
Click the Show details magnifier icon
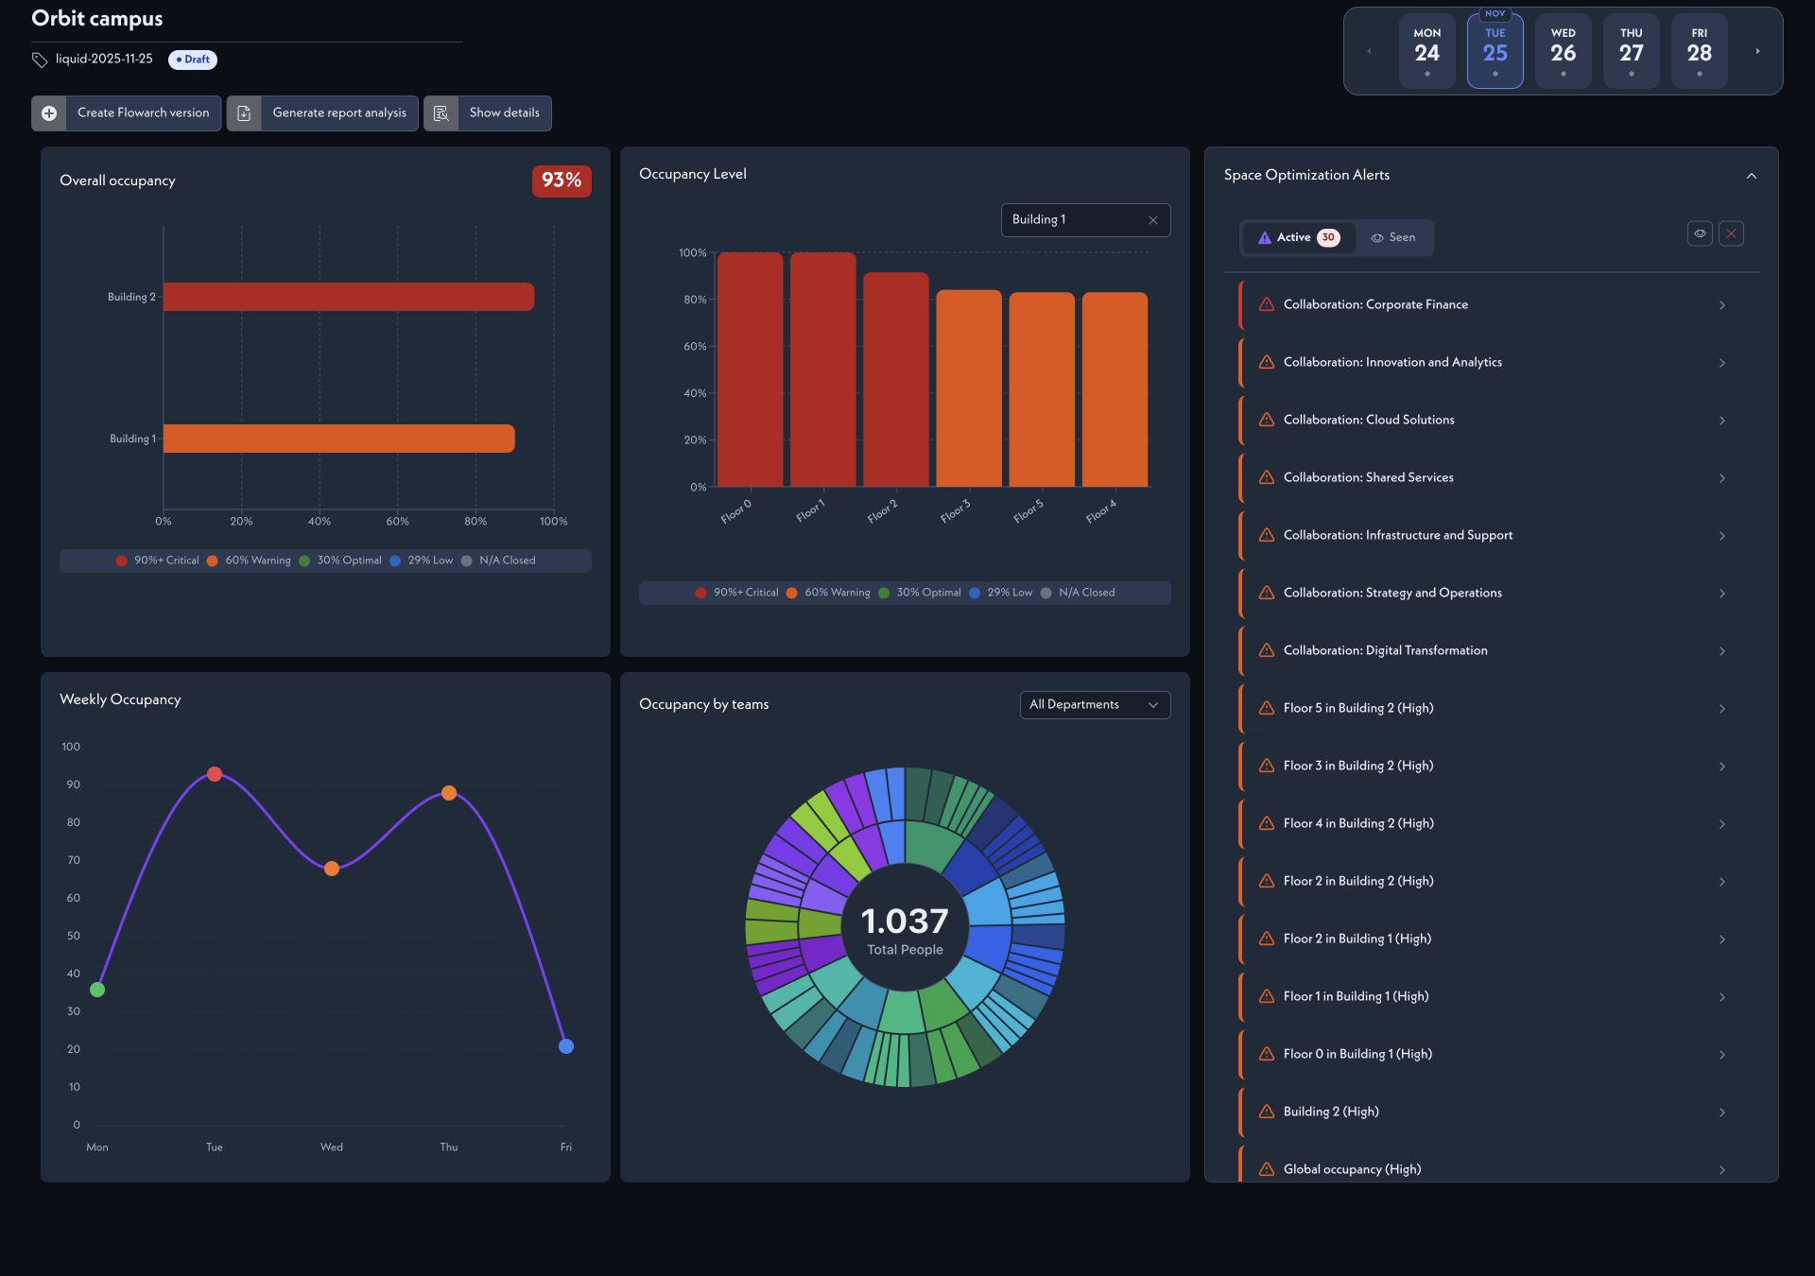(x=441, y=113)
